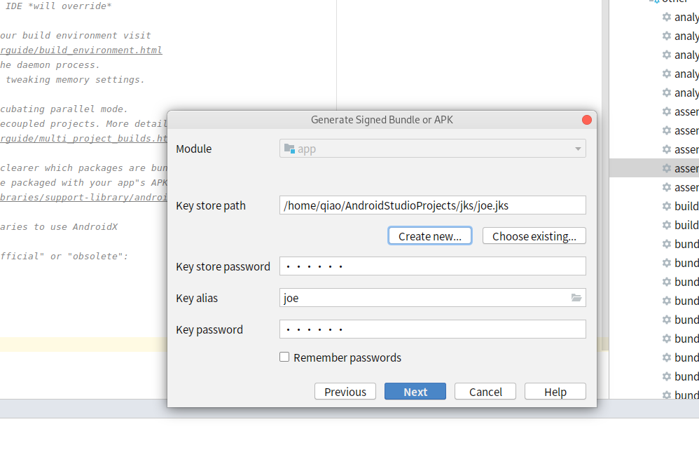The width and height of the screenshot is (699, 464).
Task: Click the "our build environment visit" comment
Action: point(76,35)
